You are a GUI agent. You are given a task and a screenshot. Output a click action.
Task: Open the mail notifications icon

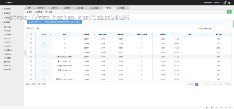[x=225, y=3]
